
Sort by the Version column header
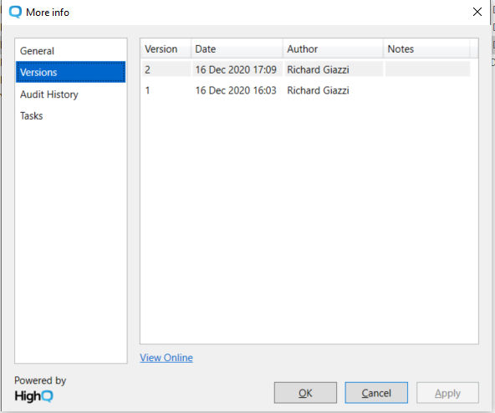[166, 49]
